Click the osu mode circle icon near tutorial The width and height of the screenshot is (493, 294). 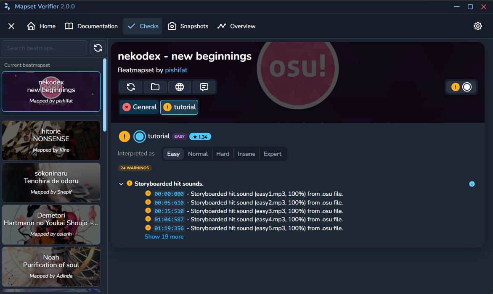pos(140,136)
